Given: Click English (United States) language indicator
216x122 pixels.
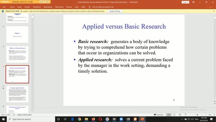Looking at the screenshot, I should tap(24, 115).
